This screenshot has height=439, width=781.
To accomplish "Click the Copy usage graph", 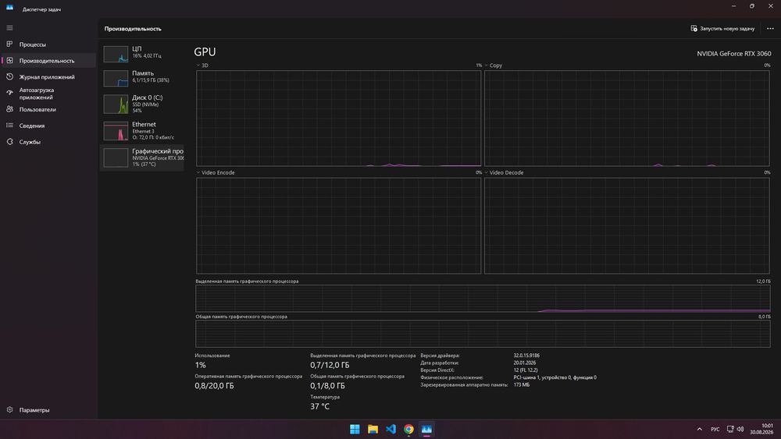I will point(626,119).
